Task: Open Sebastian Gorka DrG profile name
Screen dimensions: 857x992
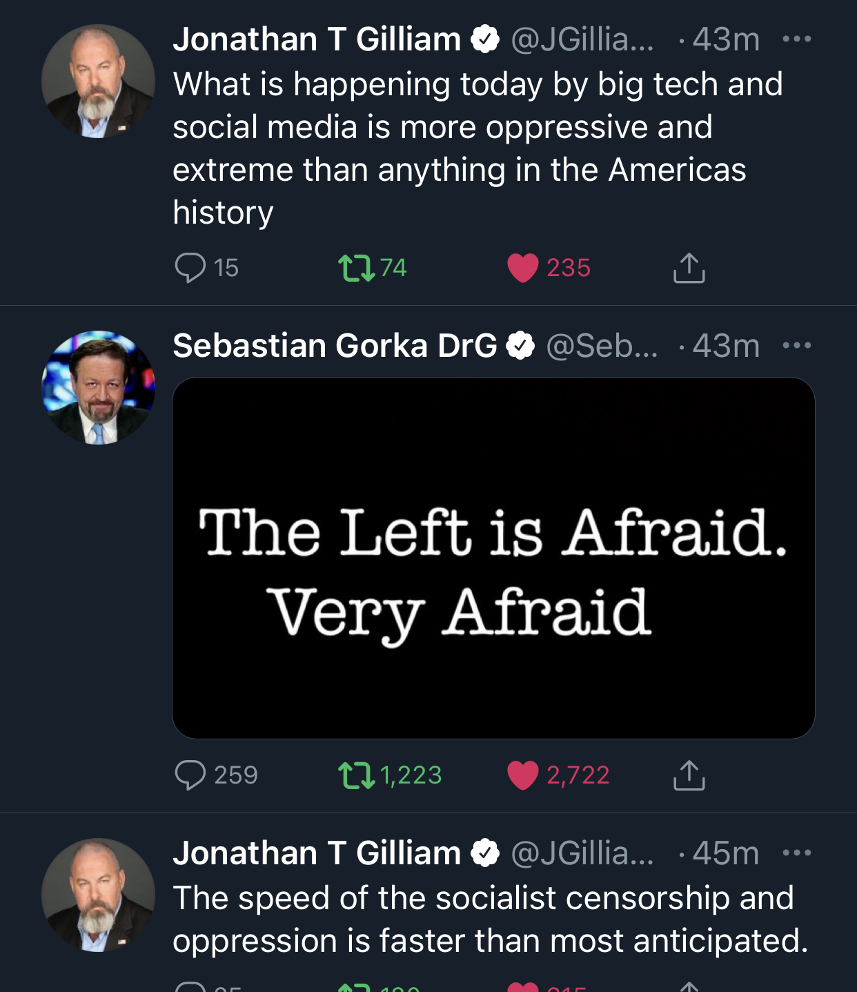Action: pyautogui.click(x=335, y=346)
